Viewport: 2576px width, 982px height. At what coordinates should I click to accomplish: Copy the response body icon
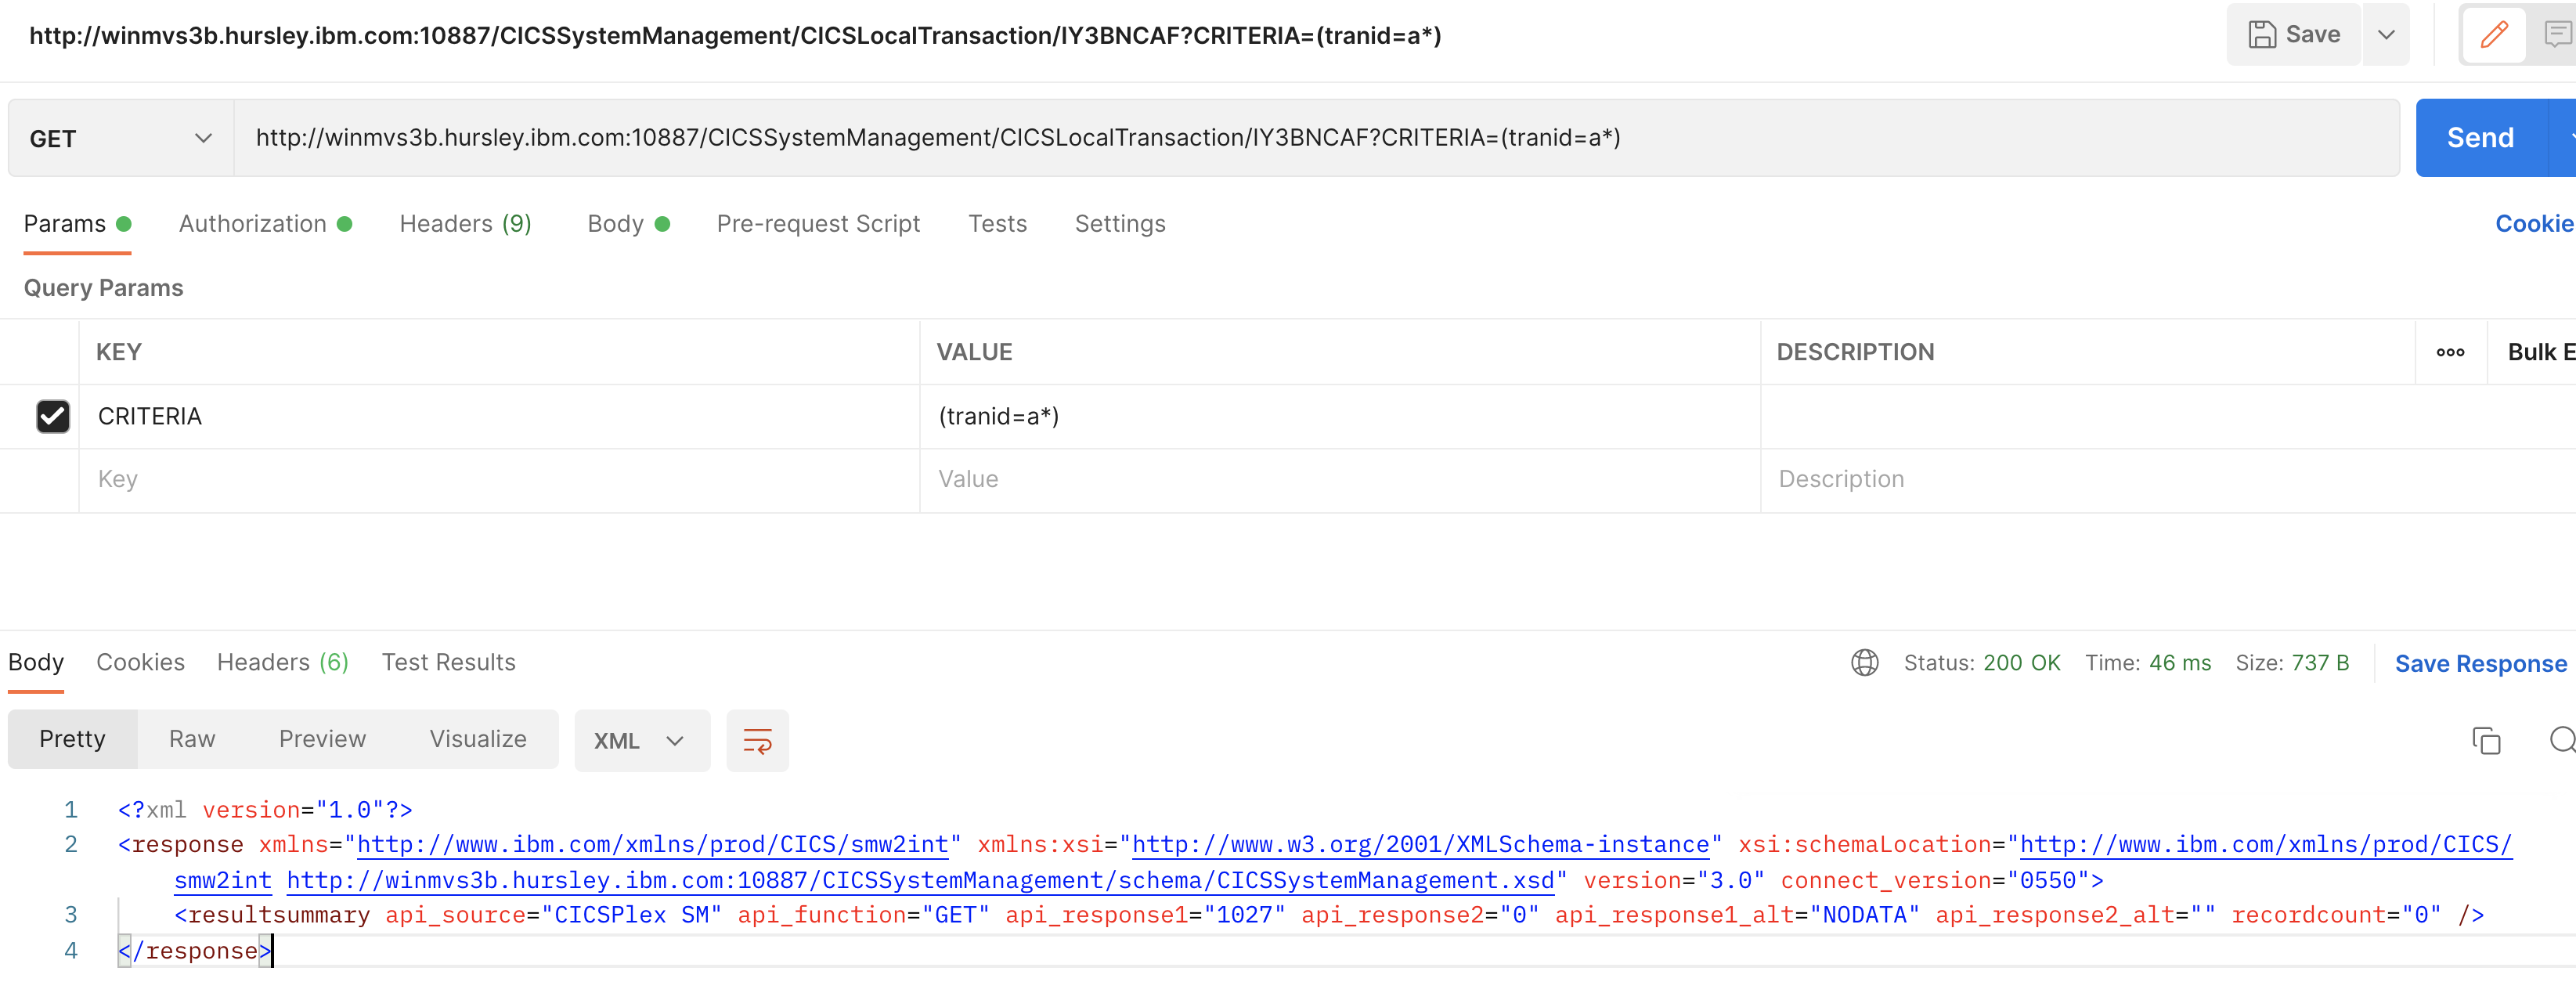(2487, 740)
